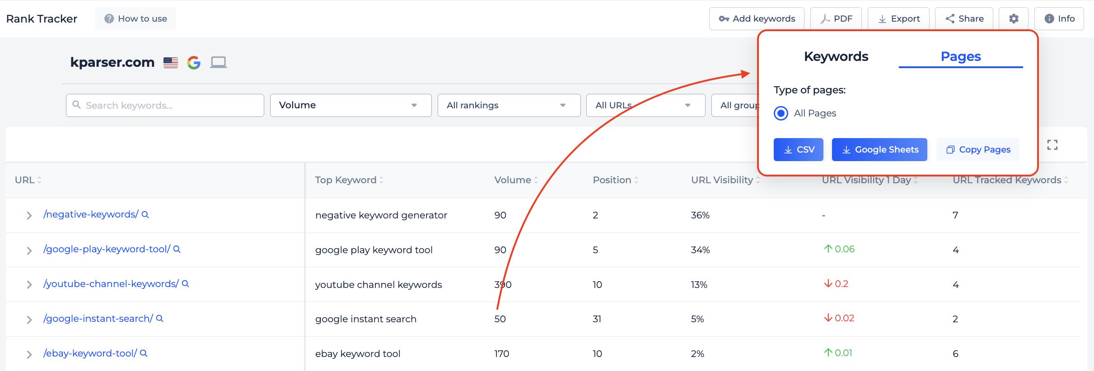Click 'negative keyword generator' cell
The image size is (1094, 371).
coord(381,215)
